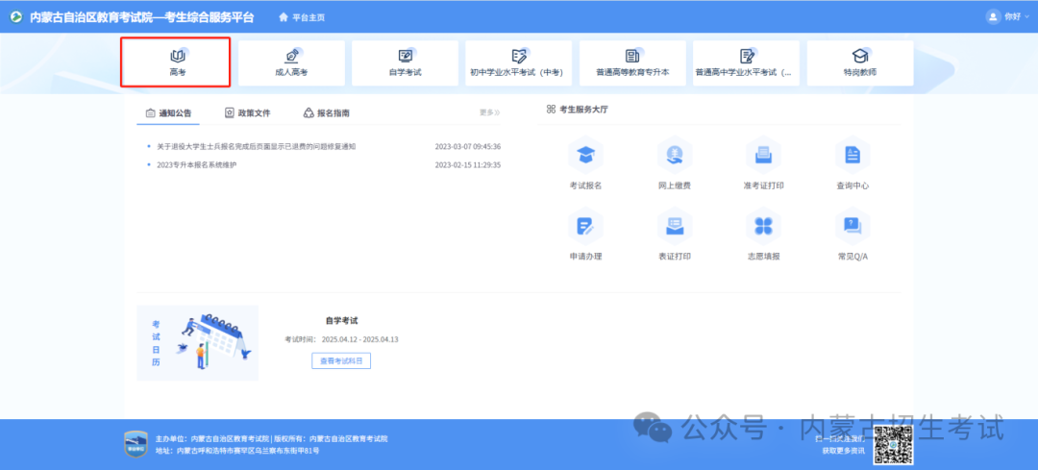Click the shield badge in the footer

[136, 444]
